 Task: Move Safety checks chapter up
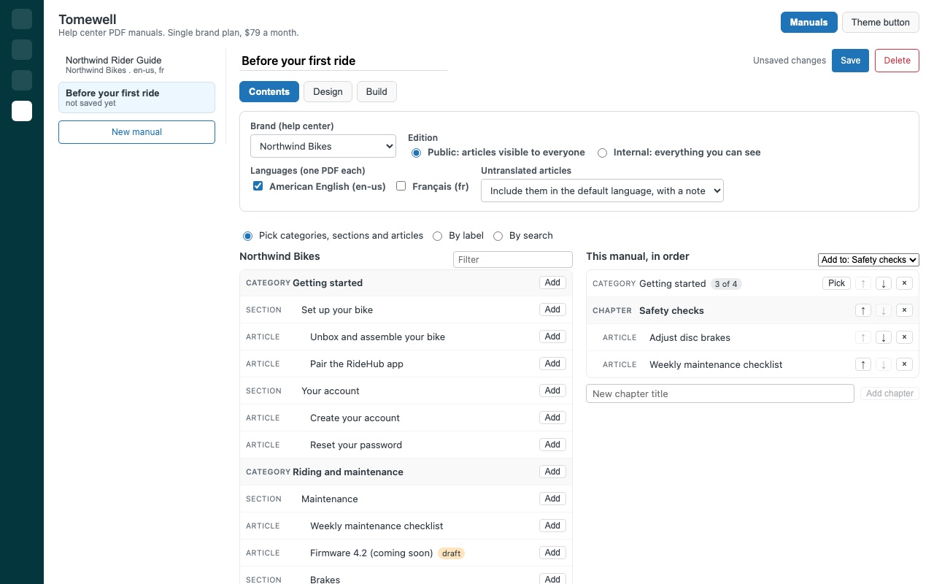[862, 310]
